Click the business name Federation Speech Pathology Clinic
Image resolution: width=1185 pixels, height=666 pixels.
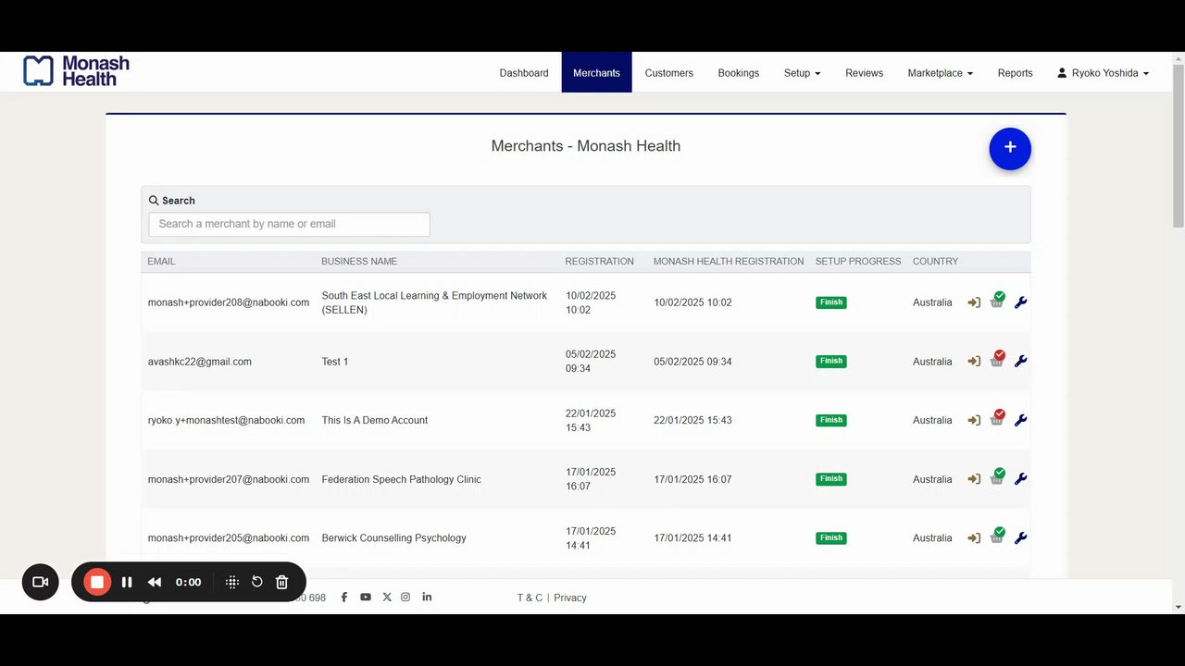[402, 479]
